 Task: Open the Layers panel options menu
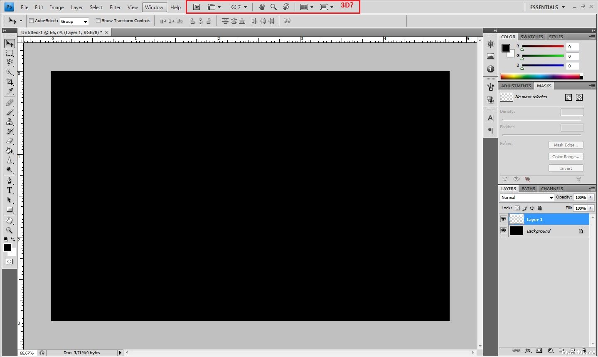click(592, 188)
